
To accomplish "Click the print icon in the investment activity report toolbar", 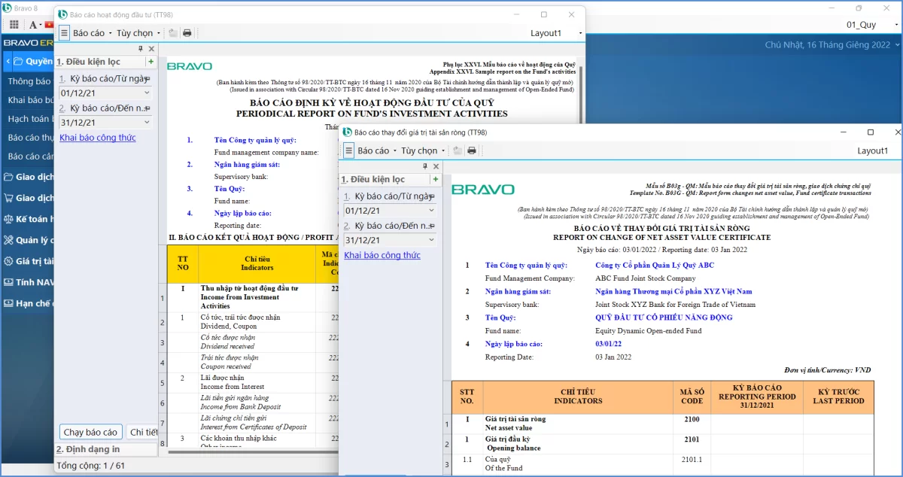I will click(x=187, y=33).
